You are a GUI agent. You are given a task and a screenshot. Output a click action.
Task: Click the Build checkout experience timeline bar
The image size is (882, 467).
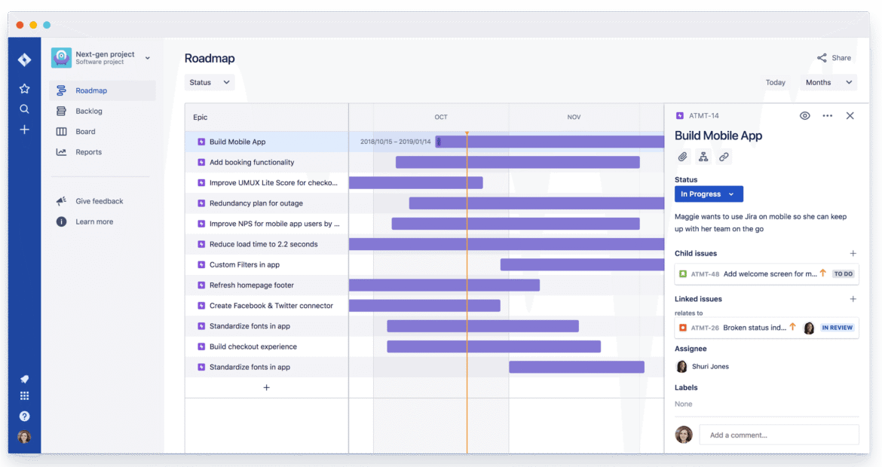click(x=494, y=346)
